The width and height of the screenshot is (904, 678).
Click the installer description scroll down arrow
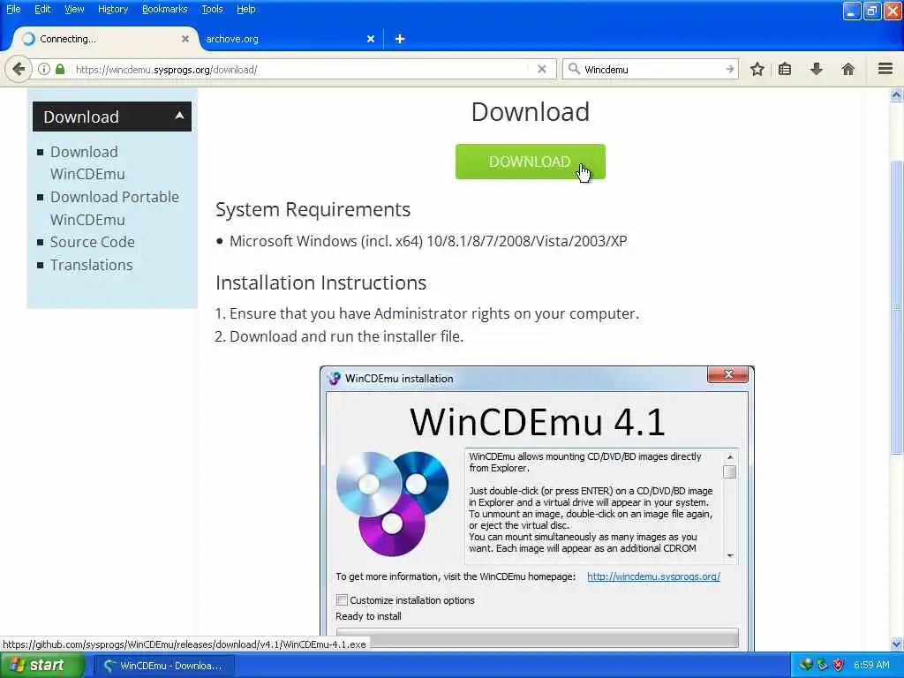[730, 556]
